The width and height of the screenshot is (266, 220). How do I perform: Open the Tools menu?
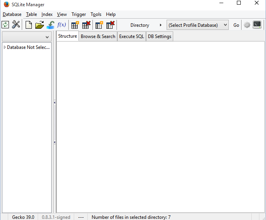tap(96, 14)
